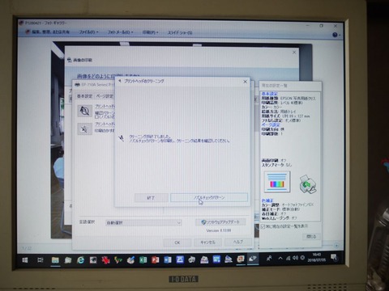Image resolution: width=389 pixels, height=291 pixels.
Task: Open the フォトメール (photo email) menu
Action: tap(120, 32)
